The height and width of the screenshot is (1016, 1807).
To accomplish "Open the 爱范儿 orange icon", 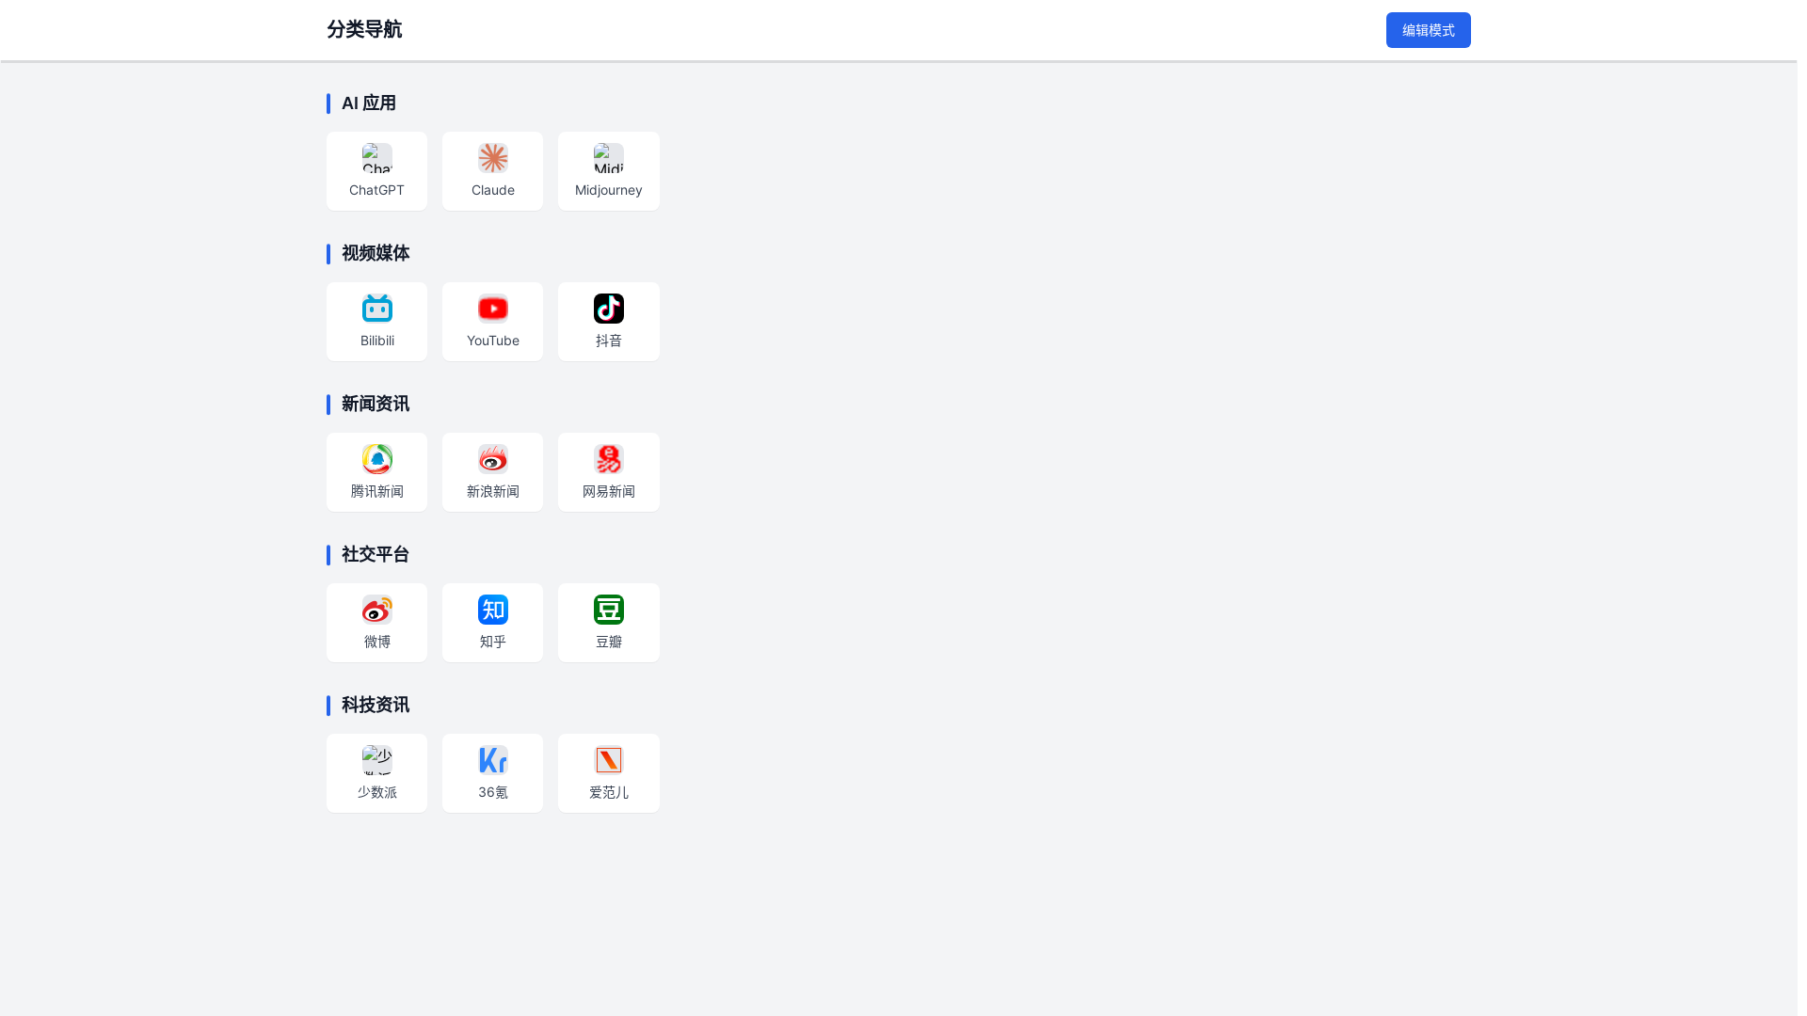I will 608,760.
